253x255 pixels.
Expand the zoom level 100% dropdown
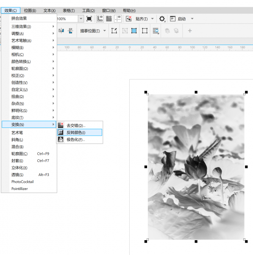tap(81, 19)
